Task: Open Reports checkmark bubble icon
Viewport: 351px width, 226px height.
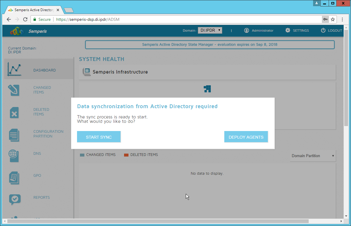Action: point(14,199)
